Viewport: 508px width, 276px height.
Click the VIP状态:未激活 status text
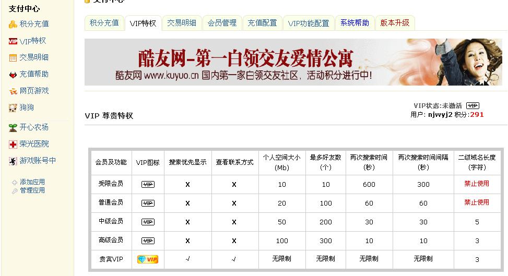(x=438, y=105)
